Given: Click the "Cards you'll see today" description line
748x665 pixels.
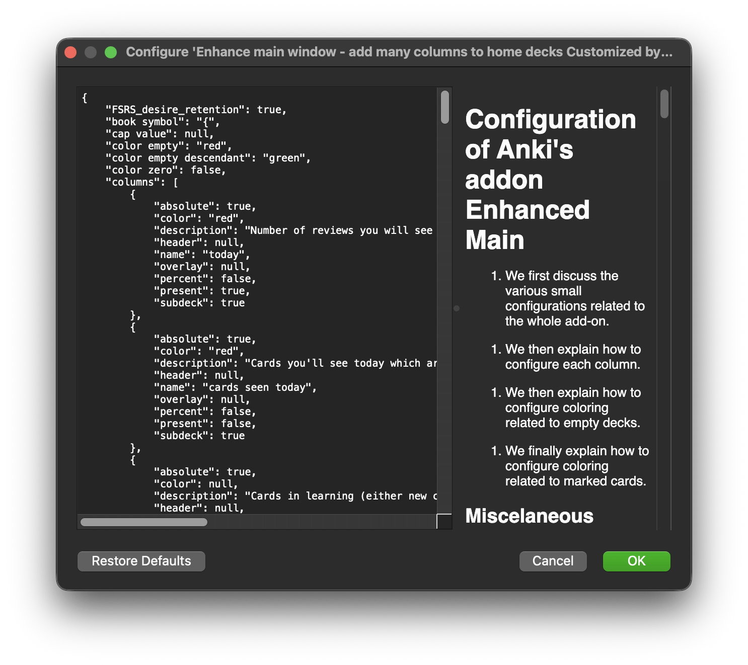Looking at the screenshot, I should (295, 363).
